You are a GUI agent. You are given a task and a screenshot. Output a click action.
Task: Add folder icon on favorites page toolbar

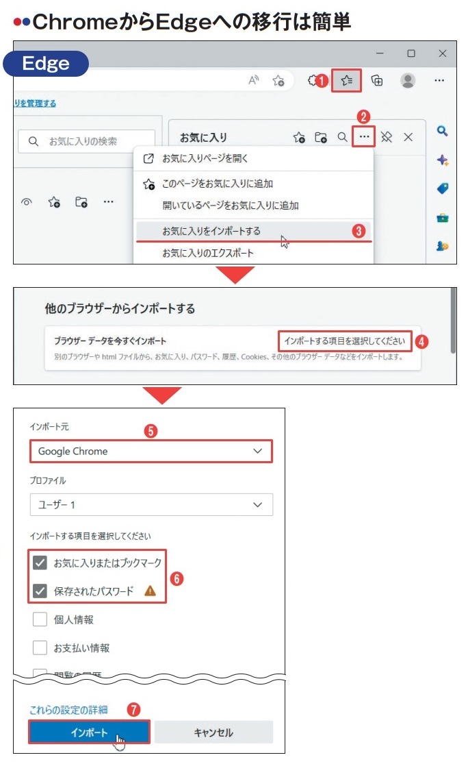tap(81, 201)
